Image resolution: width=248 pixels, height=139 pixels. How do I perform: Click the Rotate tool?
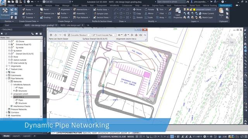(x=149, y=9)
